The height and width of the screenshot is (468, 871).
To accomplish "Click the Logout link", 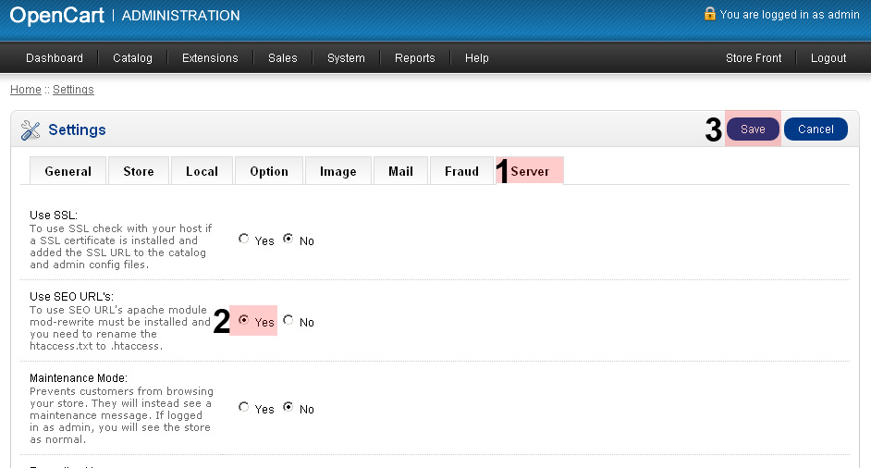I will [x=828, y=58].
